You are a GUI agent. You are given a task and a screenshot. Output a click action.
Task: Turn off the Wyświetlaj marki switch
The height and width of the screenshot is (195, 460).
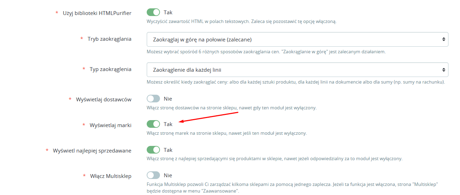(153, 124)
